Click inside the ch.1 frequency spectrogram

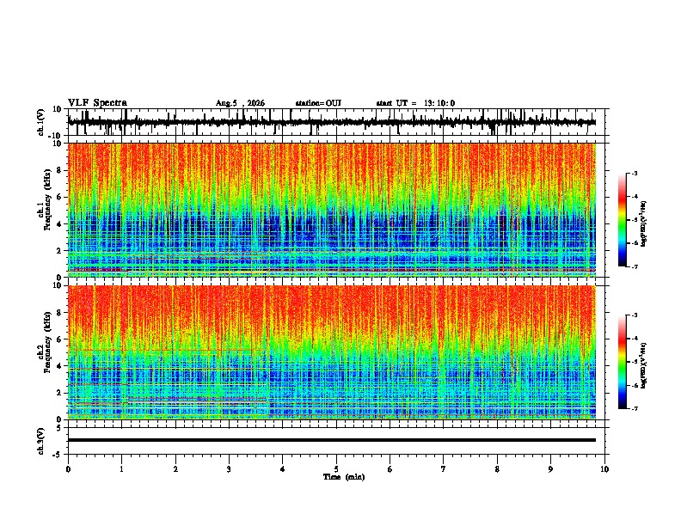331,210
